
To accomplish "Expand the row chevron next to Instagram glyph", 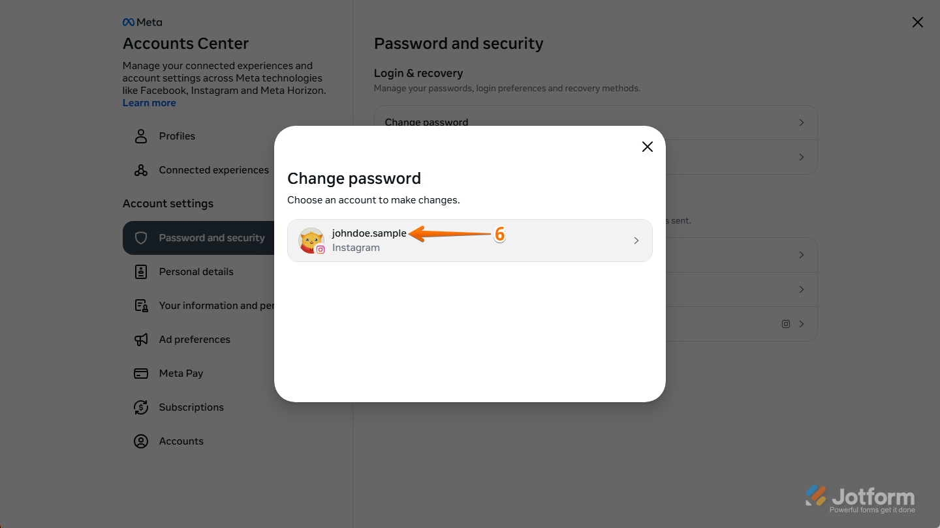I will [x=801, y=323].
